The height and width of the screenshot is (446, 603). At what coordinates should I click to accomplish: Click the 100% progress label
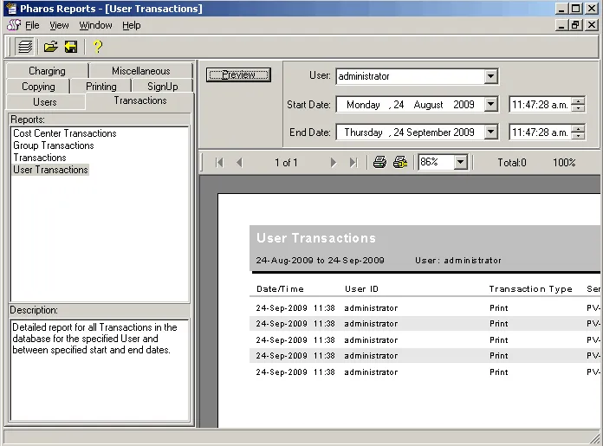564,163
